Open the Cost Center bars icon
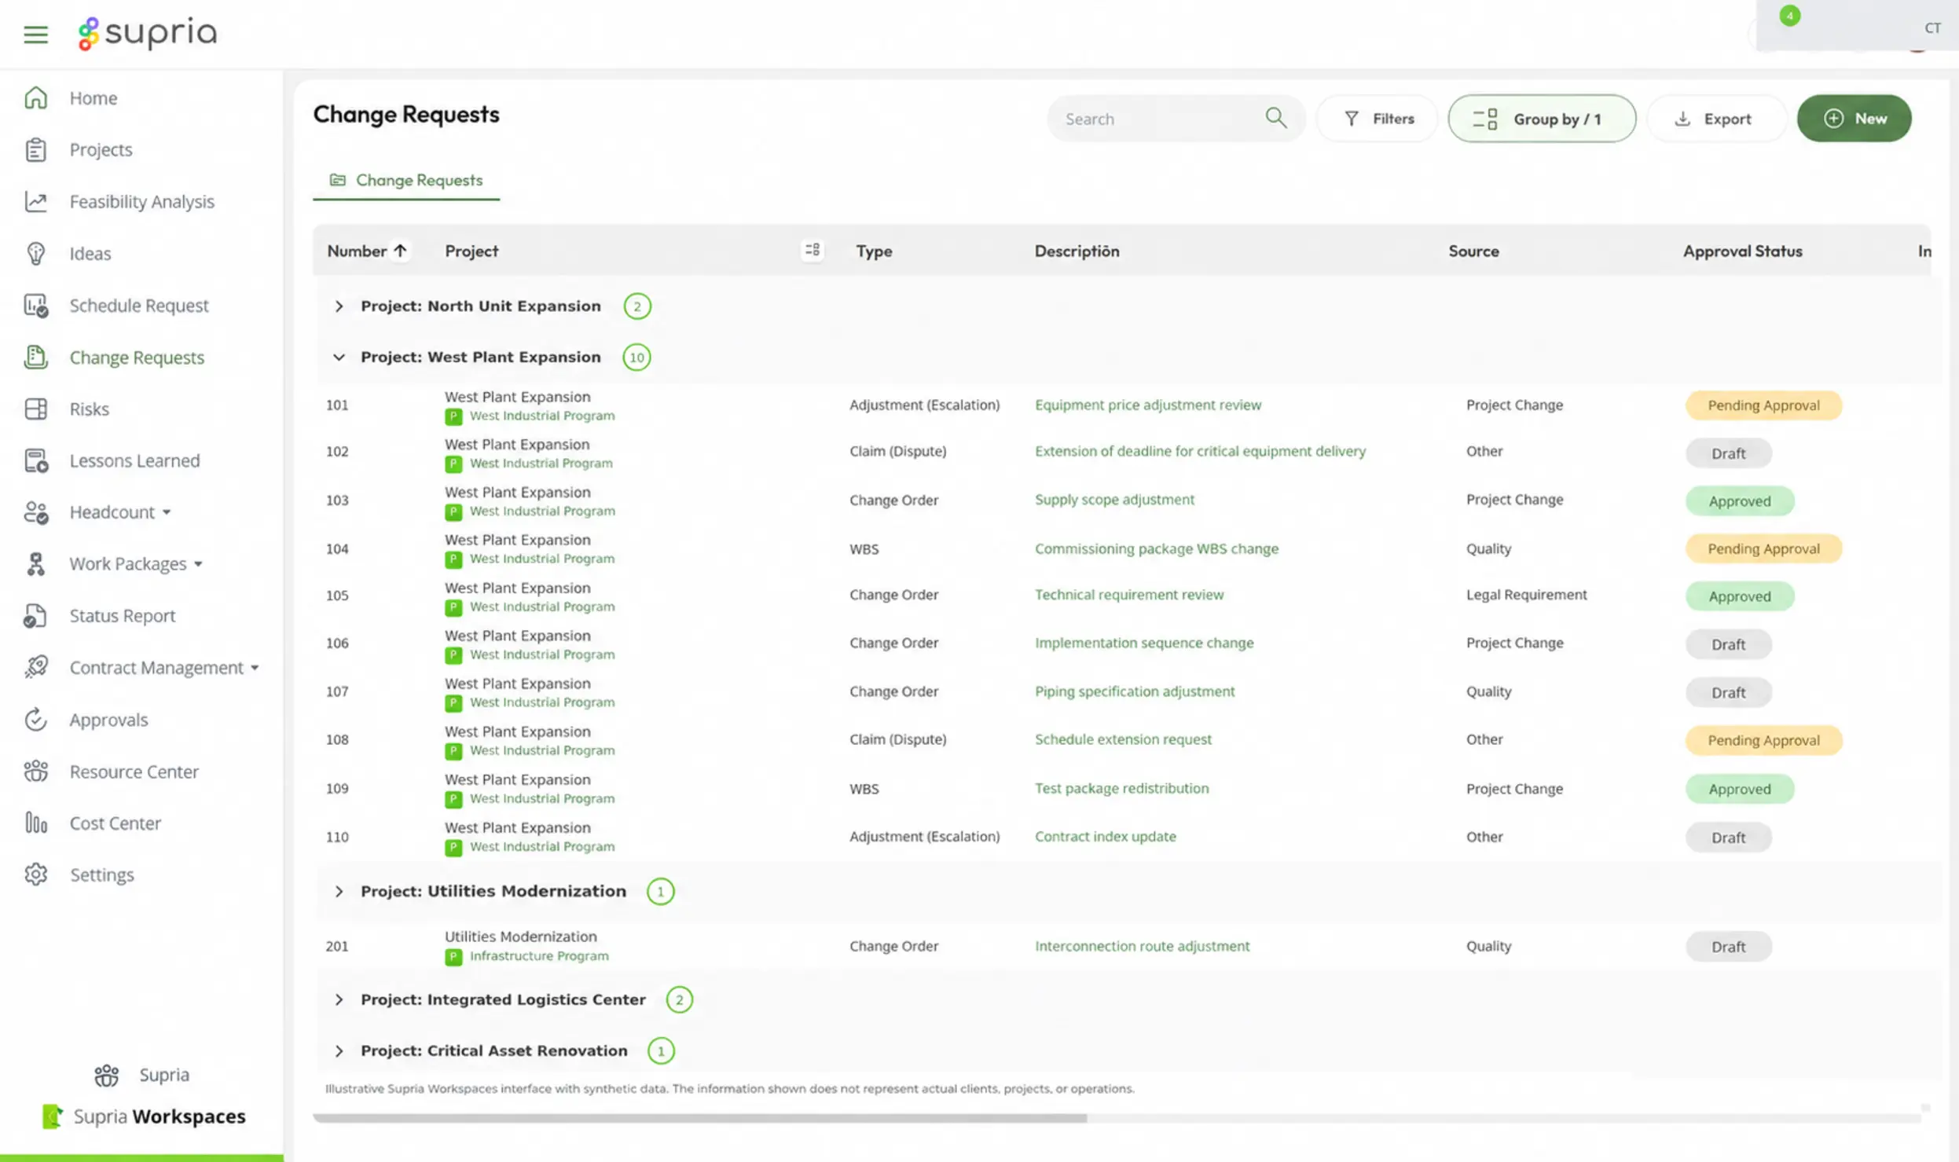The image size is (1959, 1162). (35, 823)
